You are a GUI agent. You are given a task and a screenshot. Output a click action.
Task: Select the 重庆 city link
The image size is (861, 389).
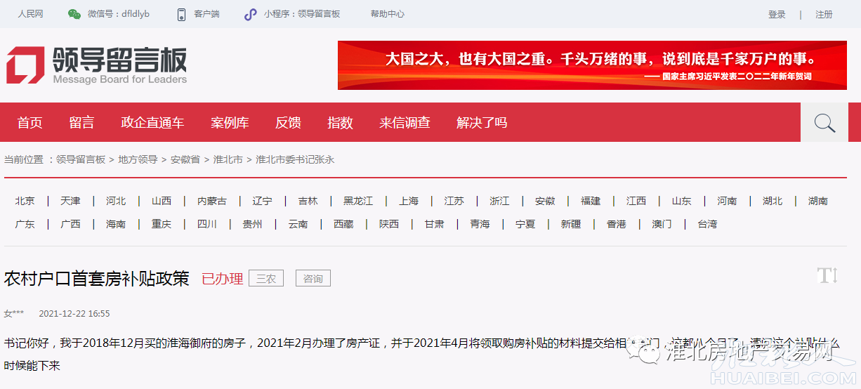point(162,224)
